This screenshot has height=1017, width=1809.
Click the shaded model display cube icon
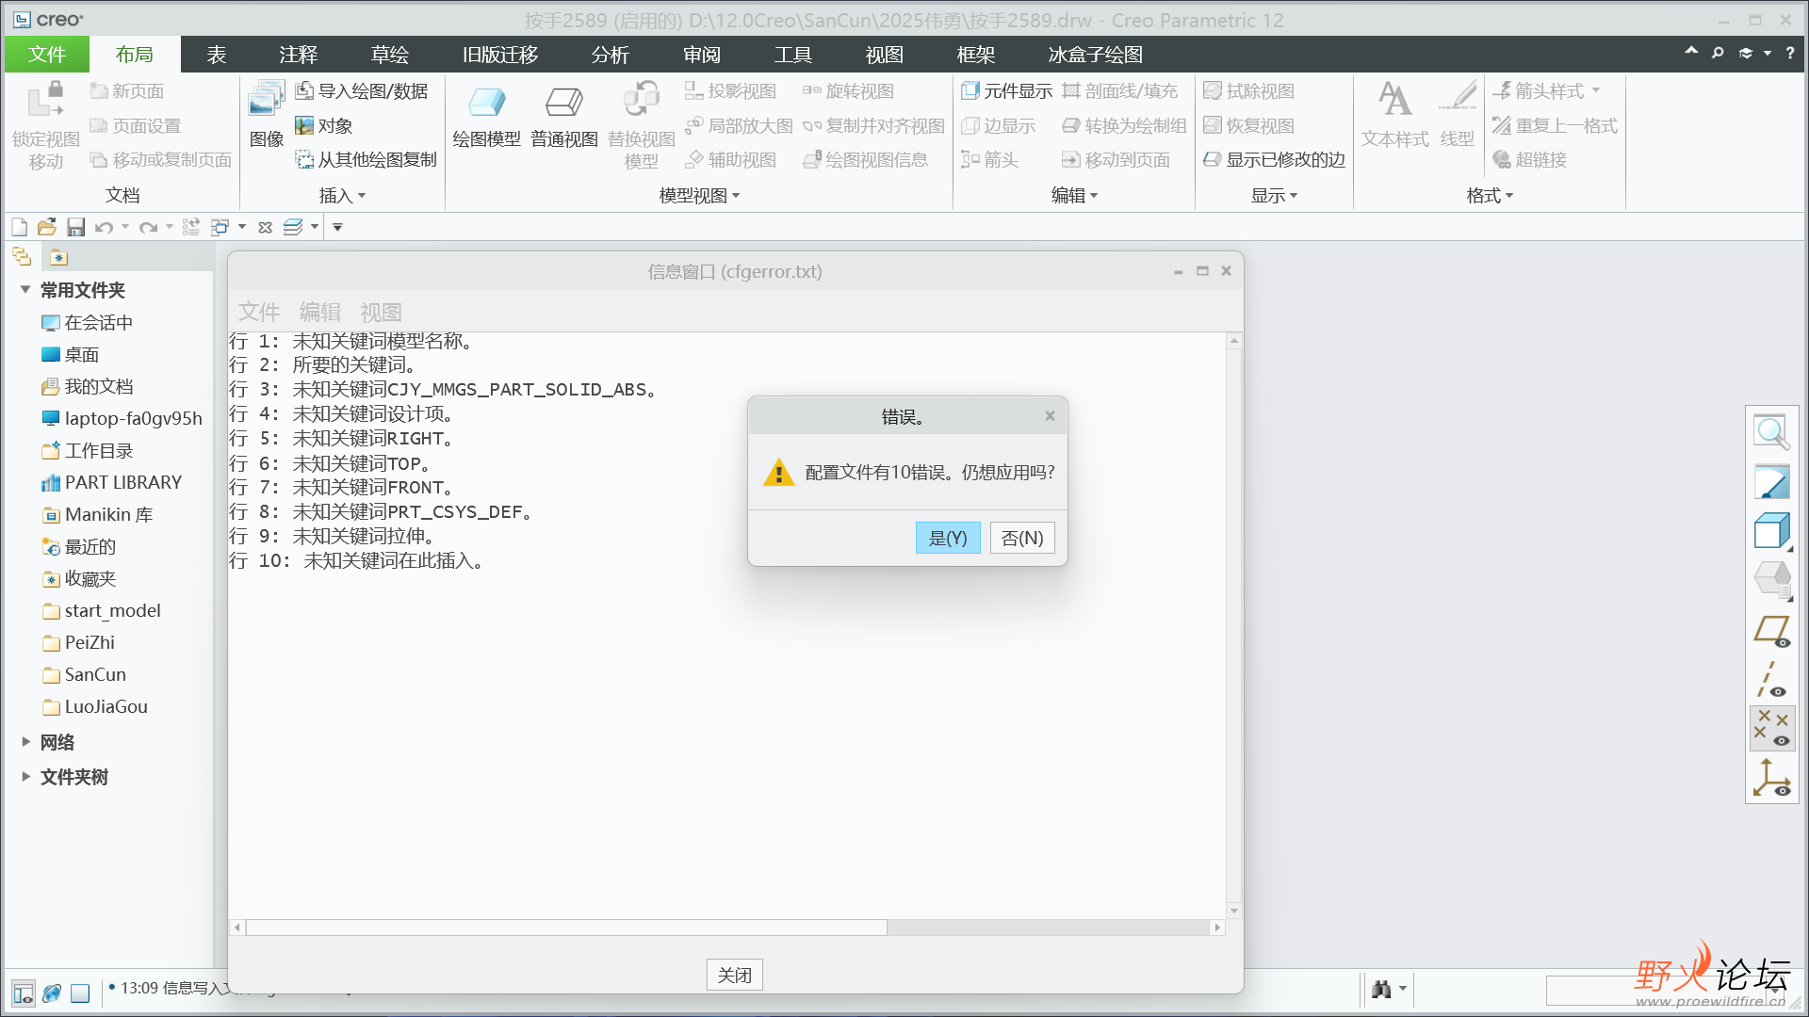[x=1771, y=531]
